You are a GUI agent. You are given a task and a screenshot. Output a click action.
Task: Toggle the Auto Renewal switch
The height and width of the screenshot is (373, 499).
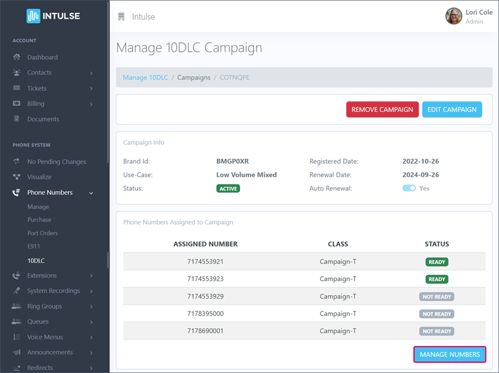(409, 188)
